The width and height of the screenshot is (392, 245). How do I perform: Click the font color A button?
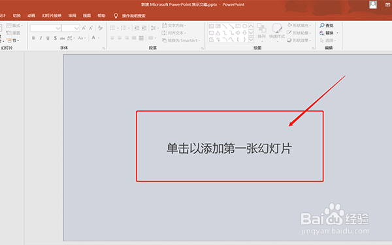tap(93, 38)
